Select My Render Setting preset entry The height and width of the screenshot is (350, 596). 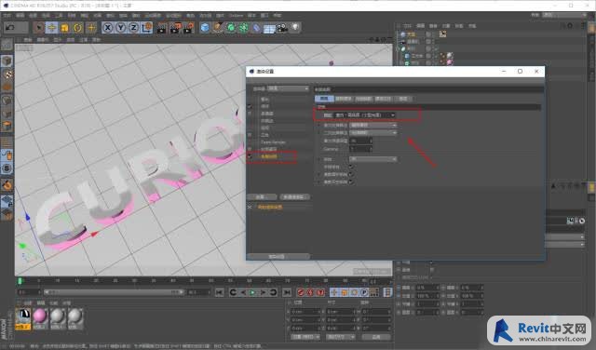[270, 207]
